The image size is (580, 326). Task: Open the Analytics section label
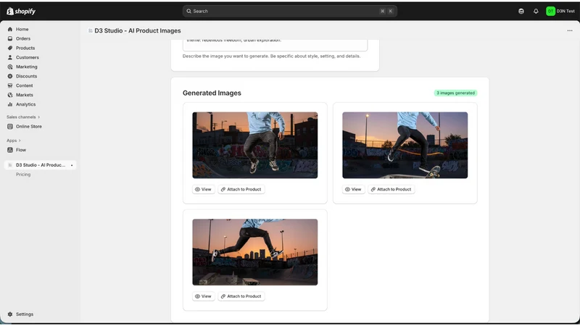coord(25,104)
